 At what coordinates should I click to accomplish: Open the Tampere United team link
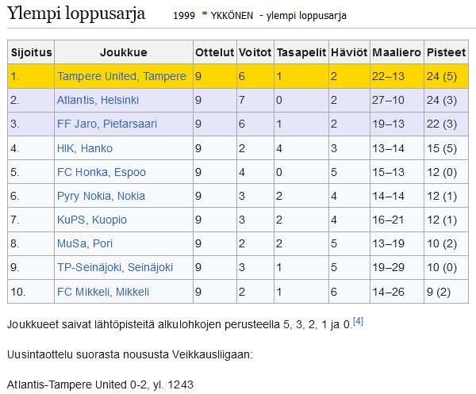click(x=98, y=76)
